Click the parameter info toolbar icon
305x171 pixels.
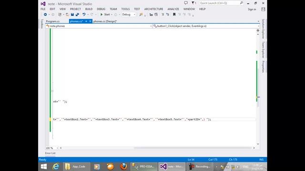pyautogui.click(x=156, y=15)
